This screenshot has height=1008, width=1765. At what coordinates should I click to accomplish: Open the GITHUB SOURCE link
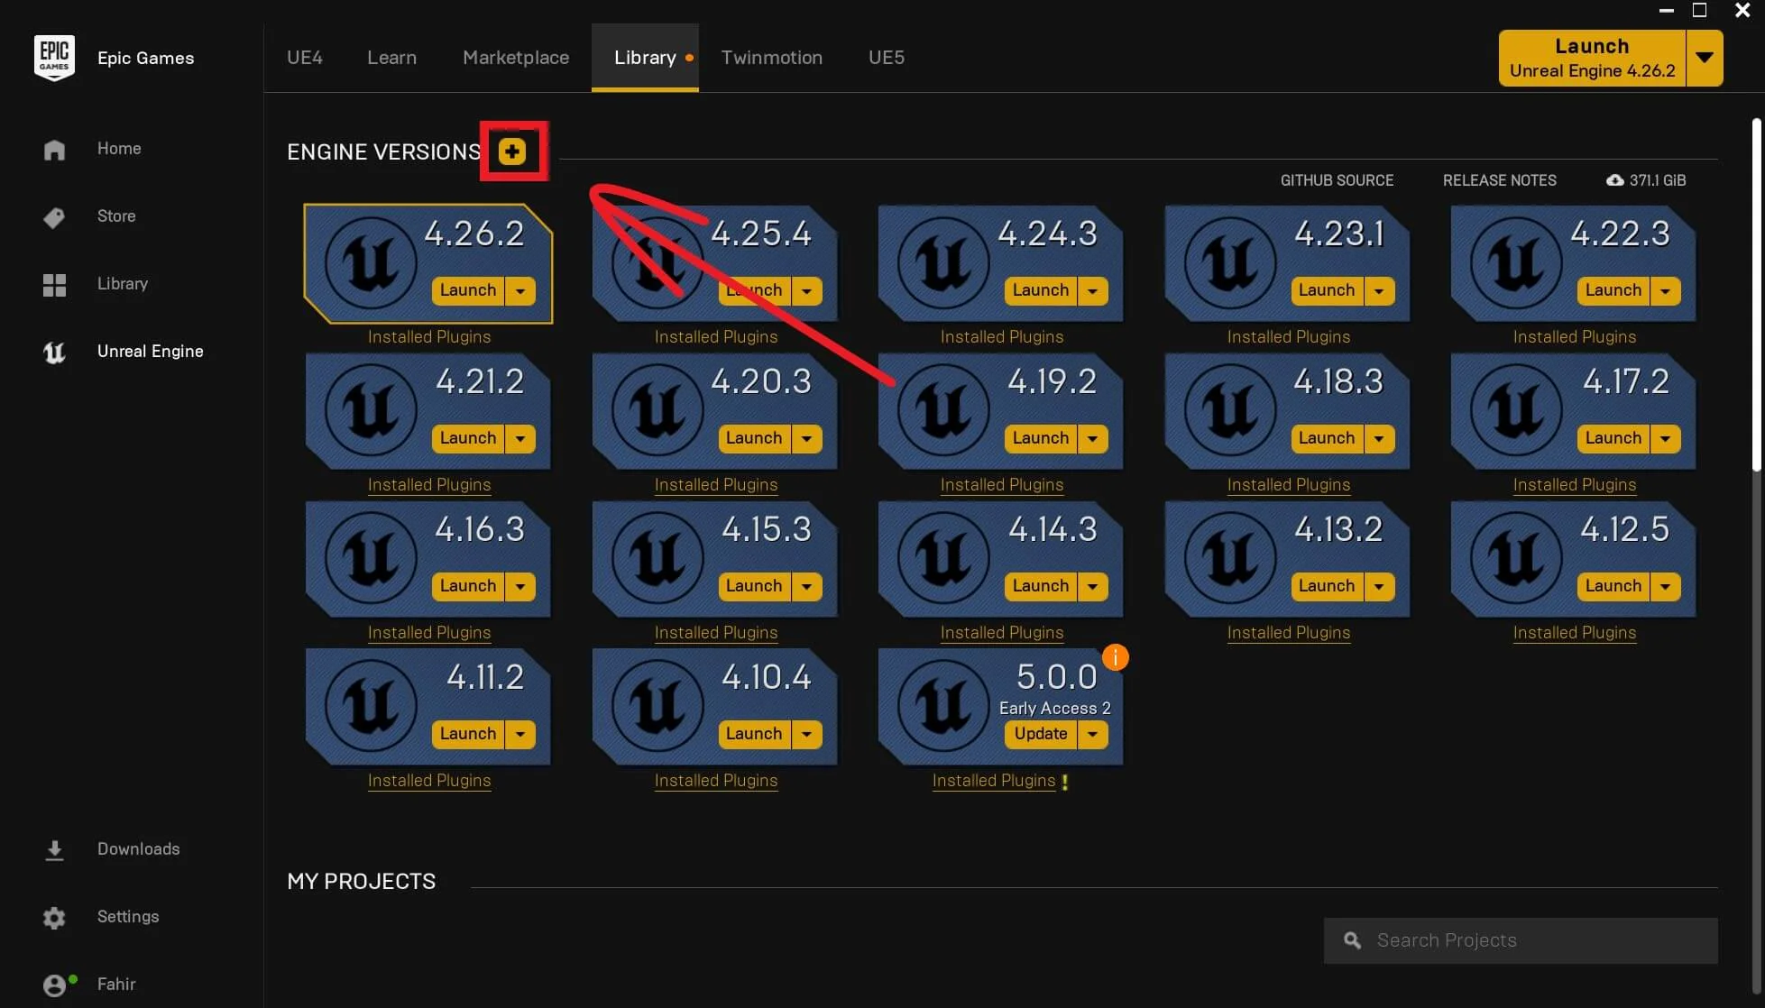coord(1337,180)
